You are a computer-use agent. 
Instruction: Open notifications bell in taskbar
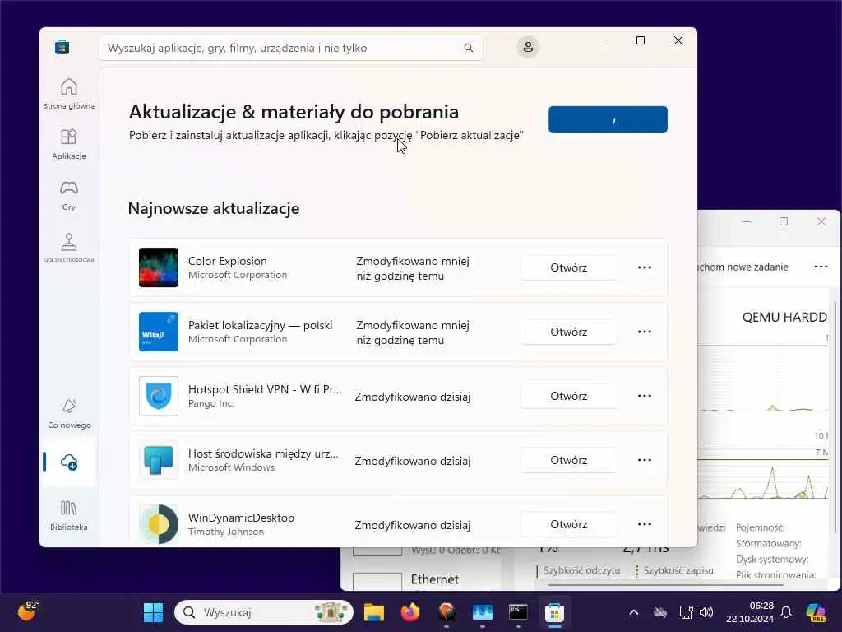[786, 612]
